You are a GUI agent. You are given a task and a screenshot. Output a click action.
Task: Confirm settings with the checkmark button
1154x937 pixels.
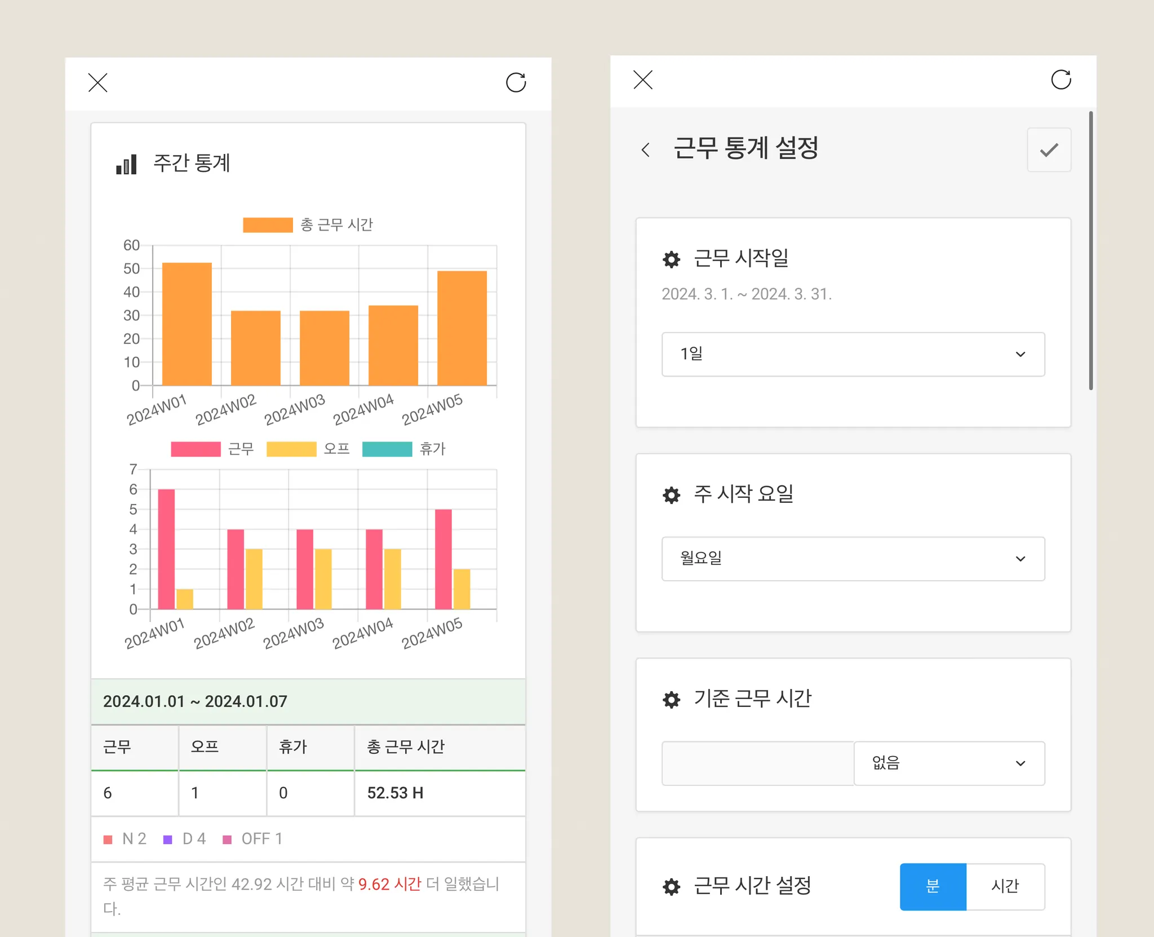[1049, 150]
